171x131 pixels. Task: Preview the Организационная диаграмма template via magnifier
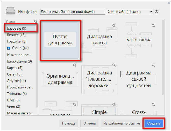(75, 65)
